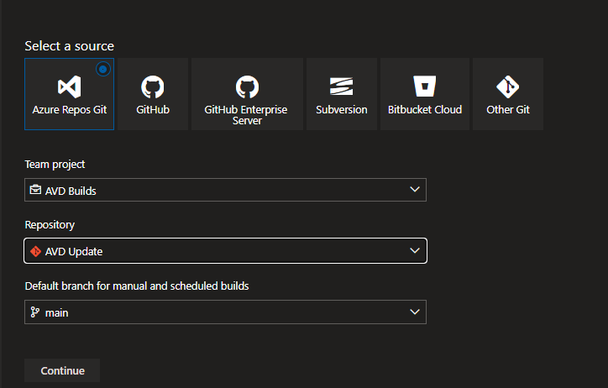608x388 pixels.
Task: Click the Continue button
Action: [x=62, y=370]
